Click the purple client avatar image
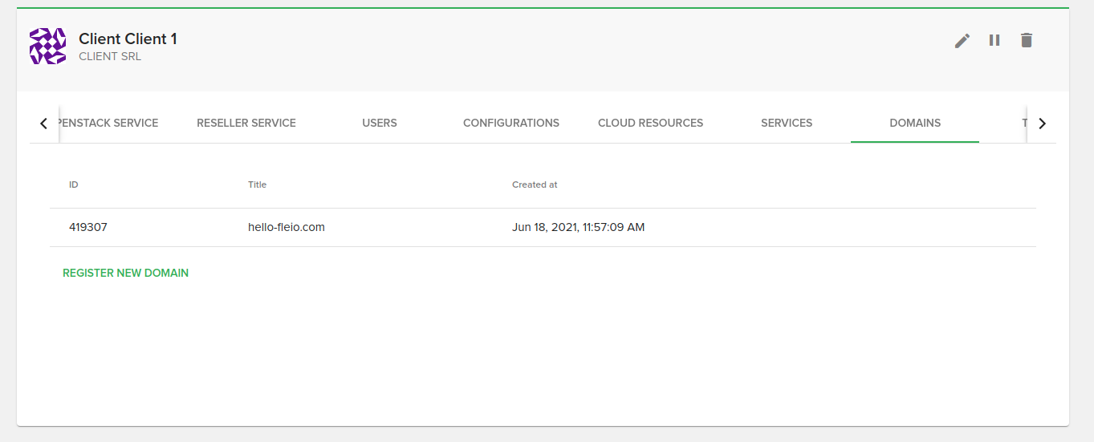 point(47,46)
